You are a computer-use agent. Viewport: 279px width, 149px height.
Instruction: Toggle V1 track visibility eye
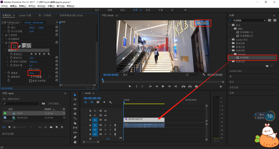pyautogui.click(x=105, y=120)
